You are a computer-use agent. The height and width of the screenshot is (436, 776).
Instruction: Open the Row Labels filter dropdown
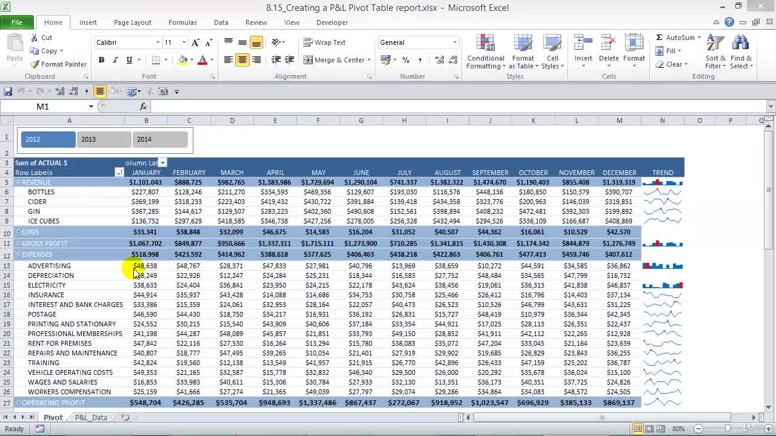(x=119, y=173)
